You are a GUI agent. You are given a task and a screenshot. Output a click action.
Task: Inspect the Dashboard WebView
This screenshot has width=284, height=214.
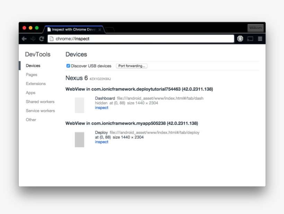point(101,108)
